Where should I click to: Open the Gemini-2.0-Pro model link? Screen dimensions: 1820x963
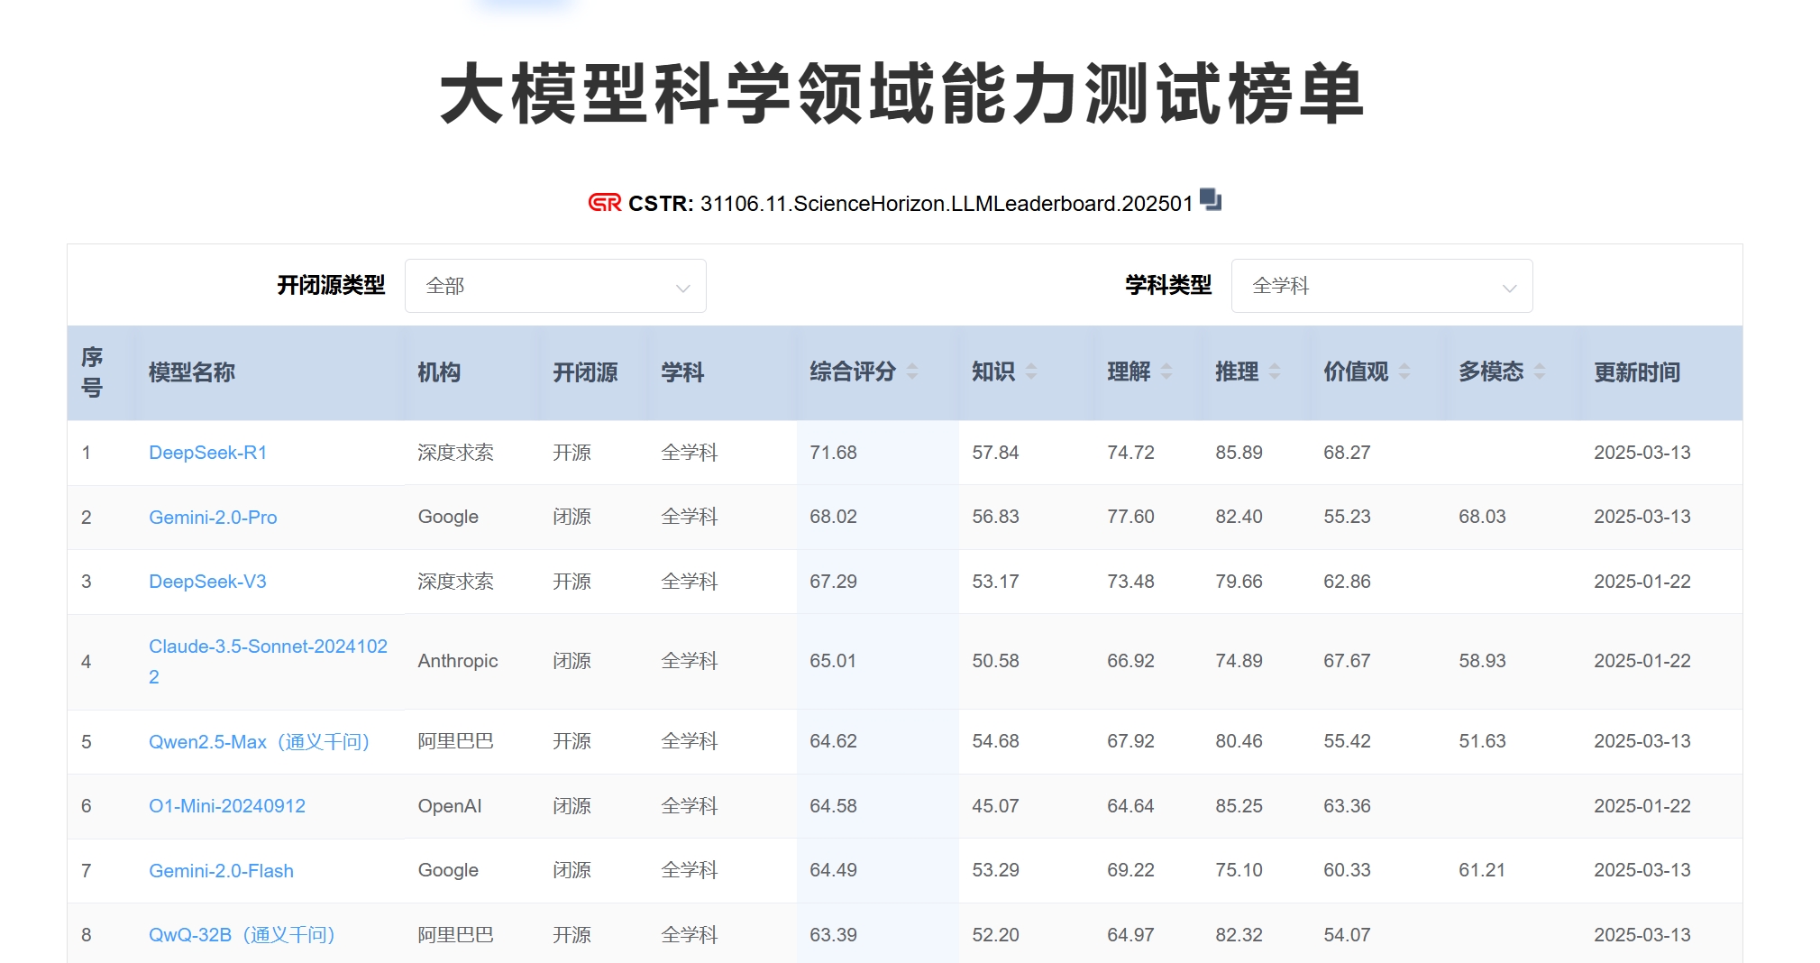click(213, 518)
